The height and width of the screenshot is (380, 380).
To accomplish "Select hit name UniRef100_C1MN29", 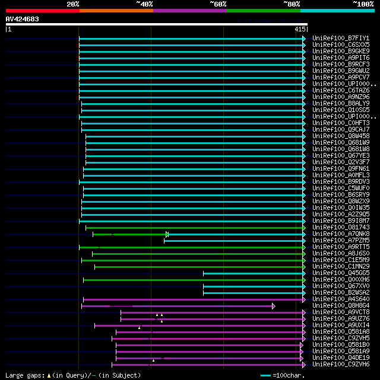I will (341, 267).
